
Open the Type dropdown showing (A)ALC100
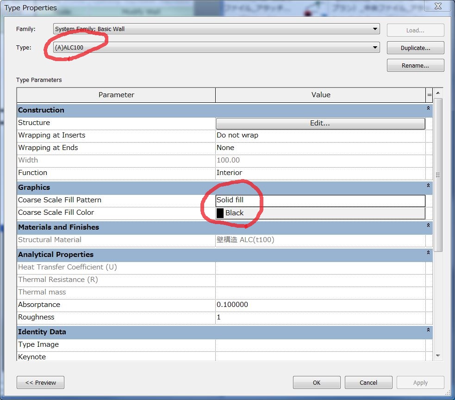tap(375, 47)
